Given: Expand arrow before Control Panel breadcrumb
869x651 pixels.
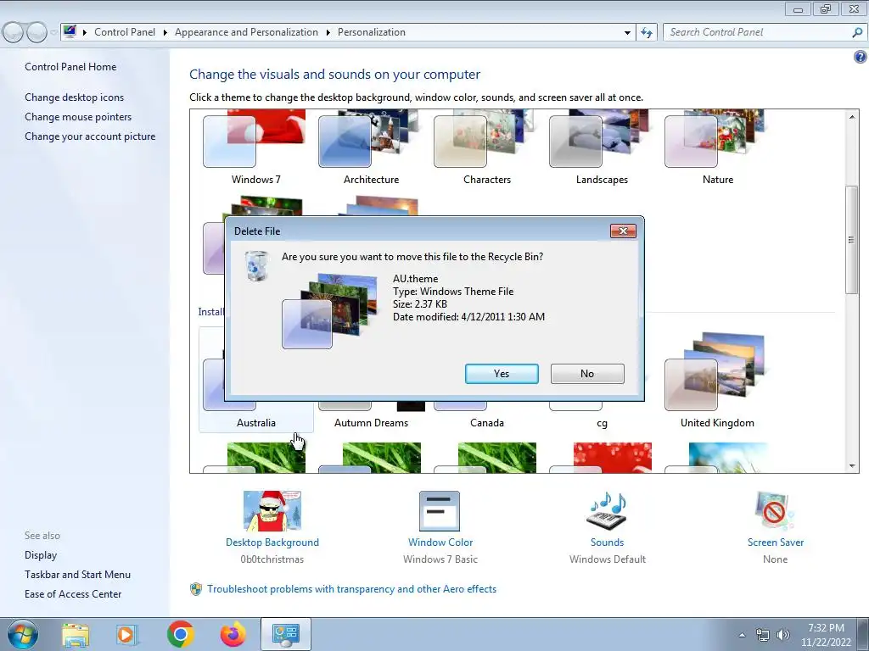Looking at the screenshot, I should [x=85, y=32].
